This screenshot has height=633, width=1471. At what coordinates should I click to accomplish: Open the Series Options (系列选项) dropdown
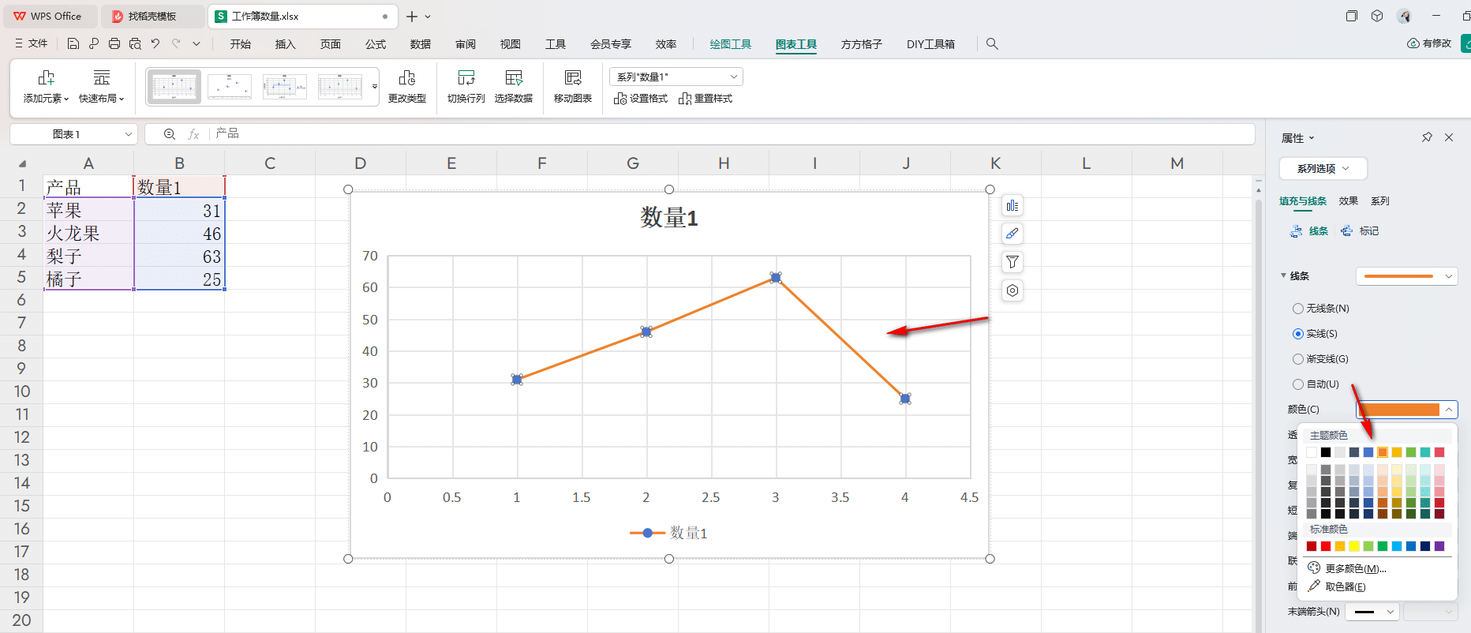tap(1323, 168)
